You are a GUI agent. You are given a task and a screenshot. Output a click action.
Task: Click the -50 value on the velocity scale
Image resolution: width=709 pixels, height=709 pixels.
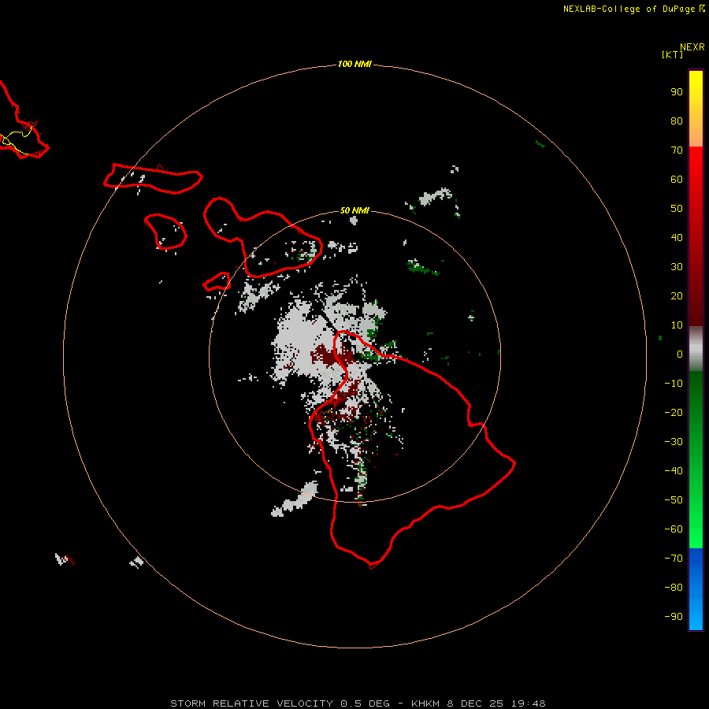pos(674,500)
